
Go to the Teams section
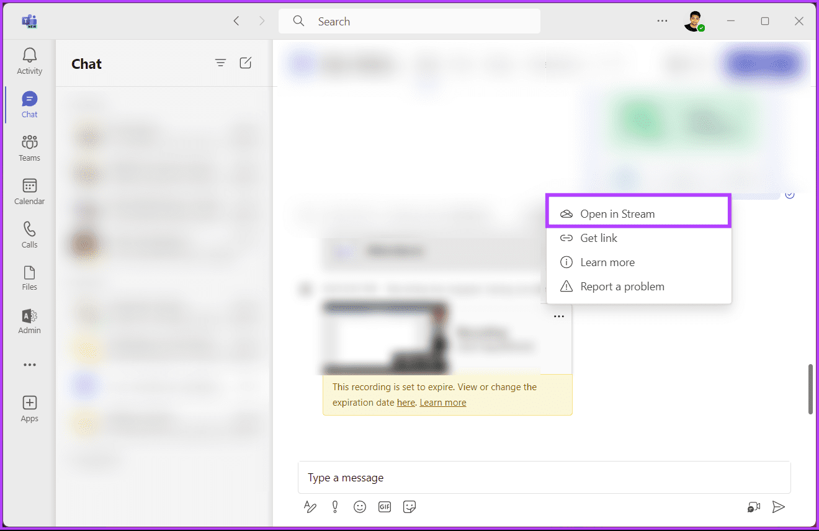(29, 148)
